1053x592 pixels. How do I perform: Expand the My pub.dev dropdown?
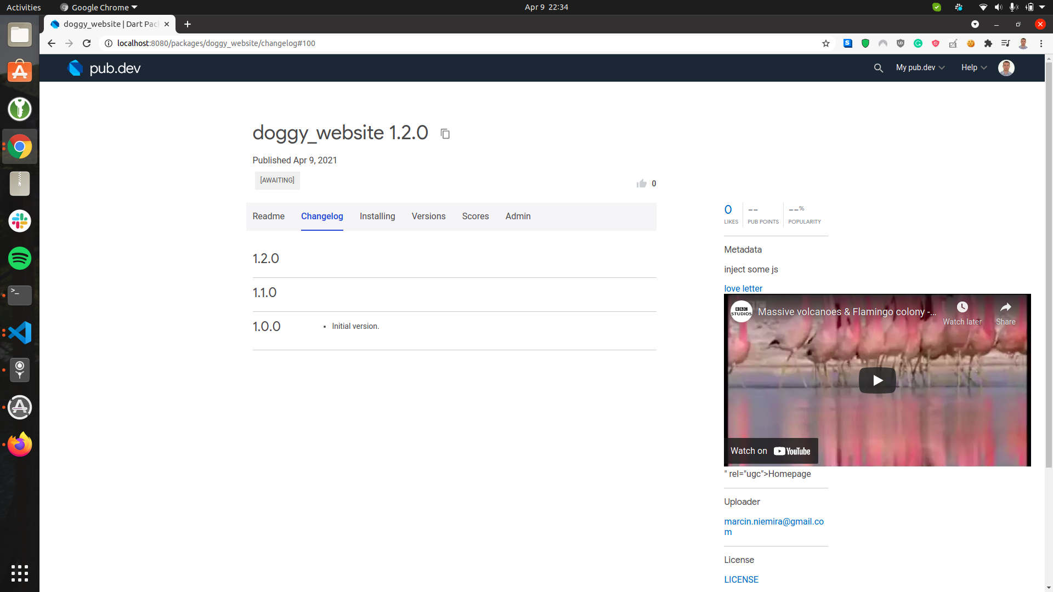920,67
